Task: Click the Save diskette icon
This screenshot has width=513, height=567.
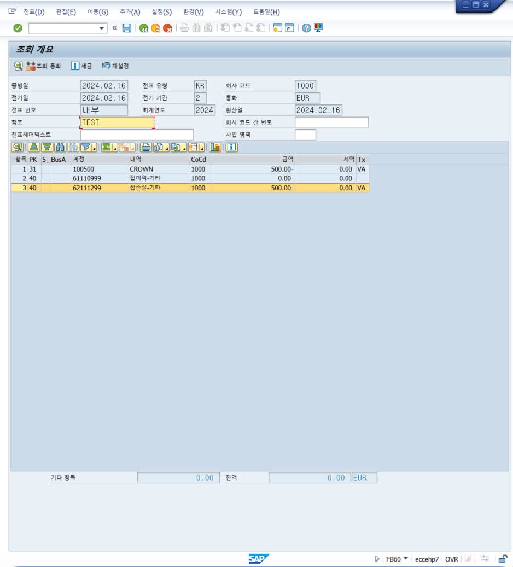Action: tap(127, 28)
